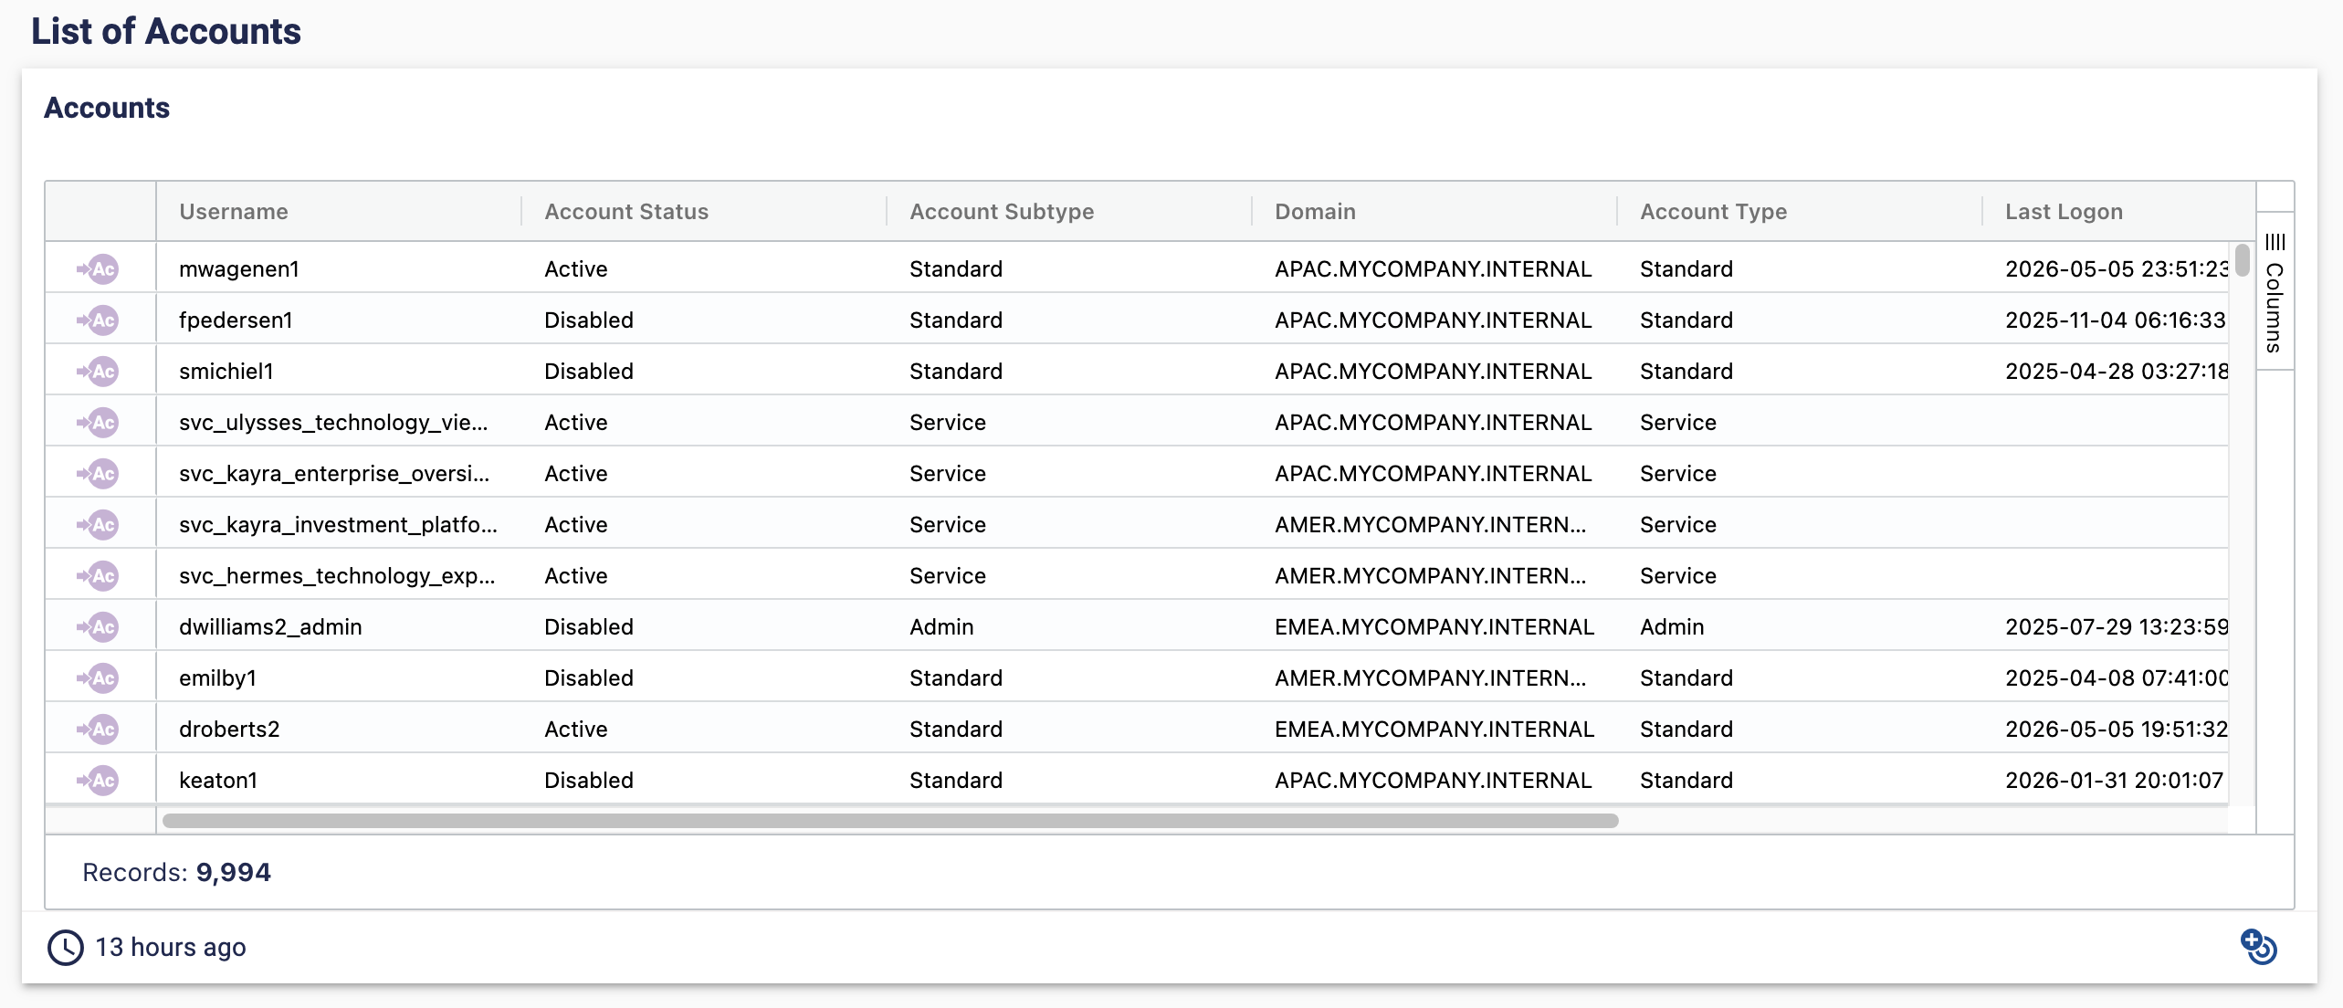Select username svc_ulysses_technology_vie...
This screenshot has height=1008, width=2343.
click(333, 423)
